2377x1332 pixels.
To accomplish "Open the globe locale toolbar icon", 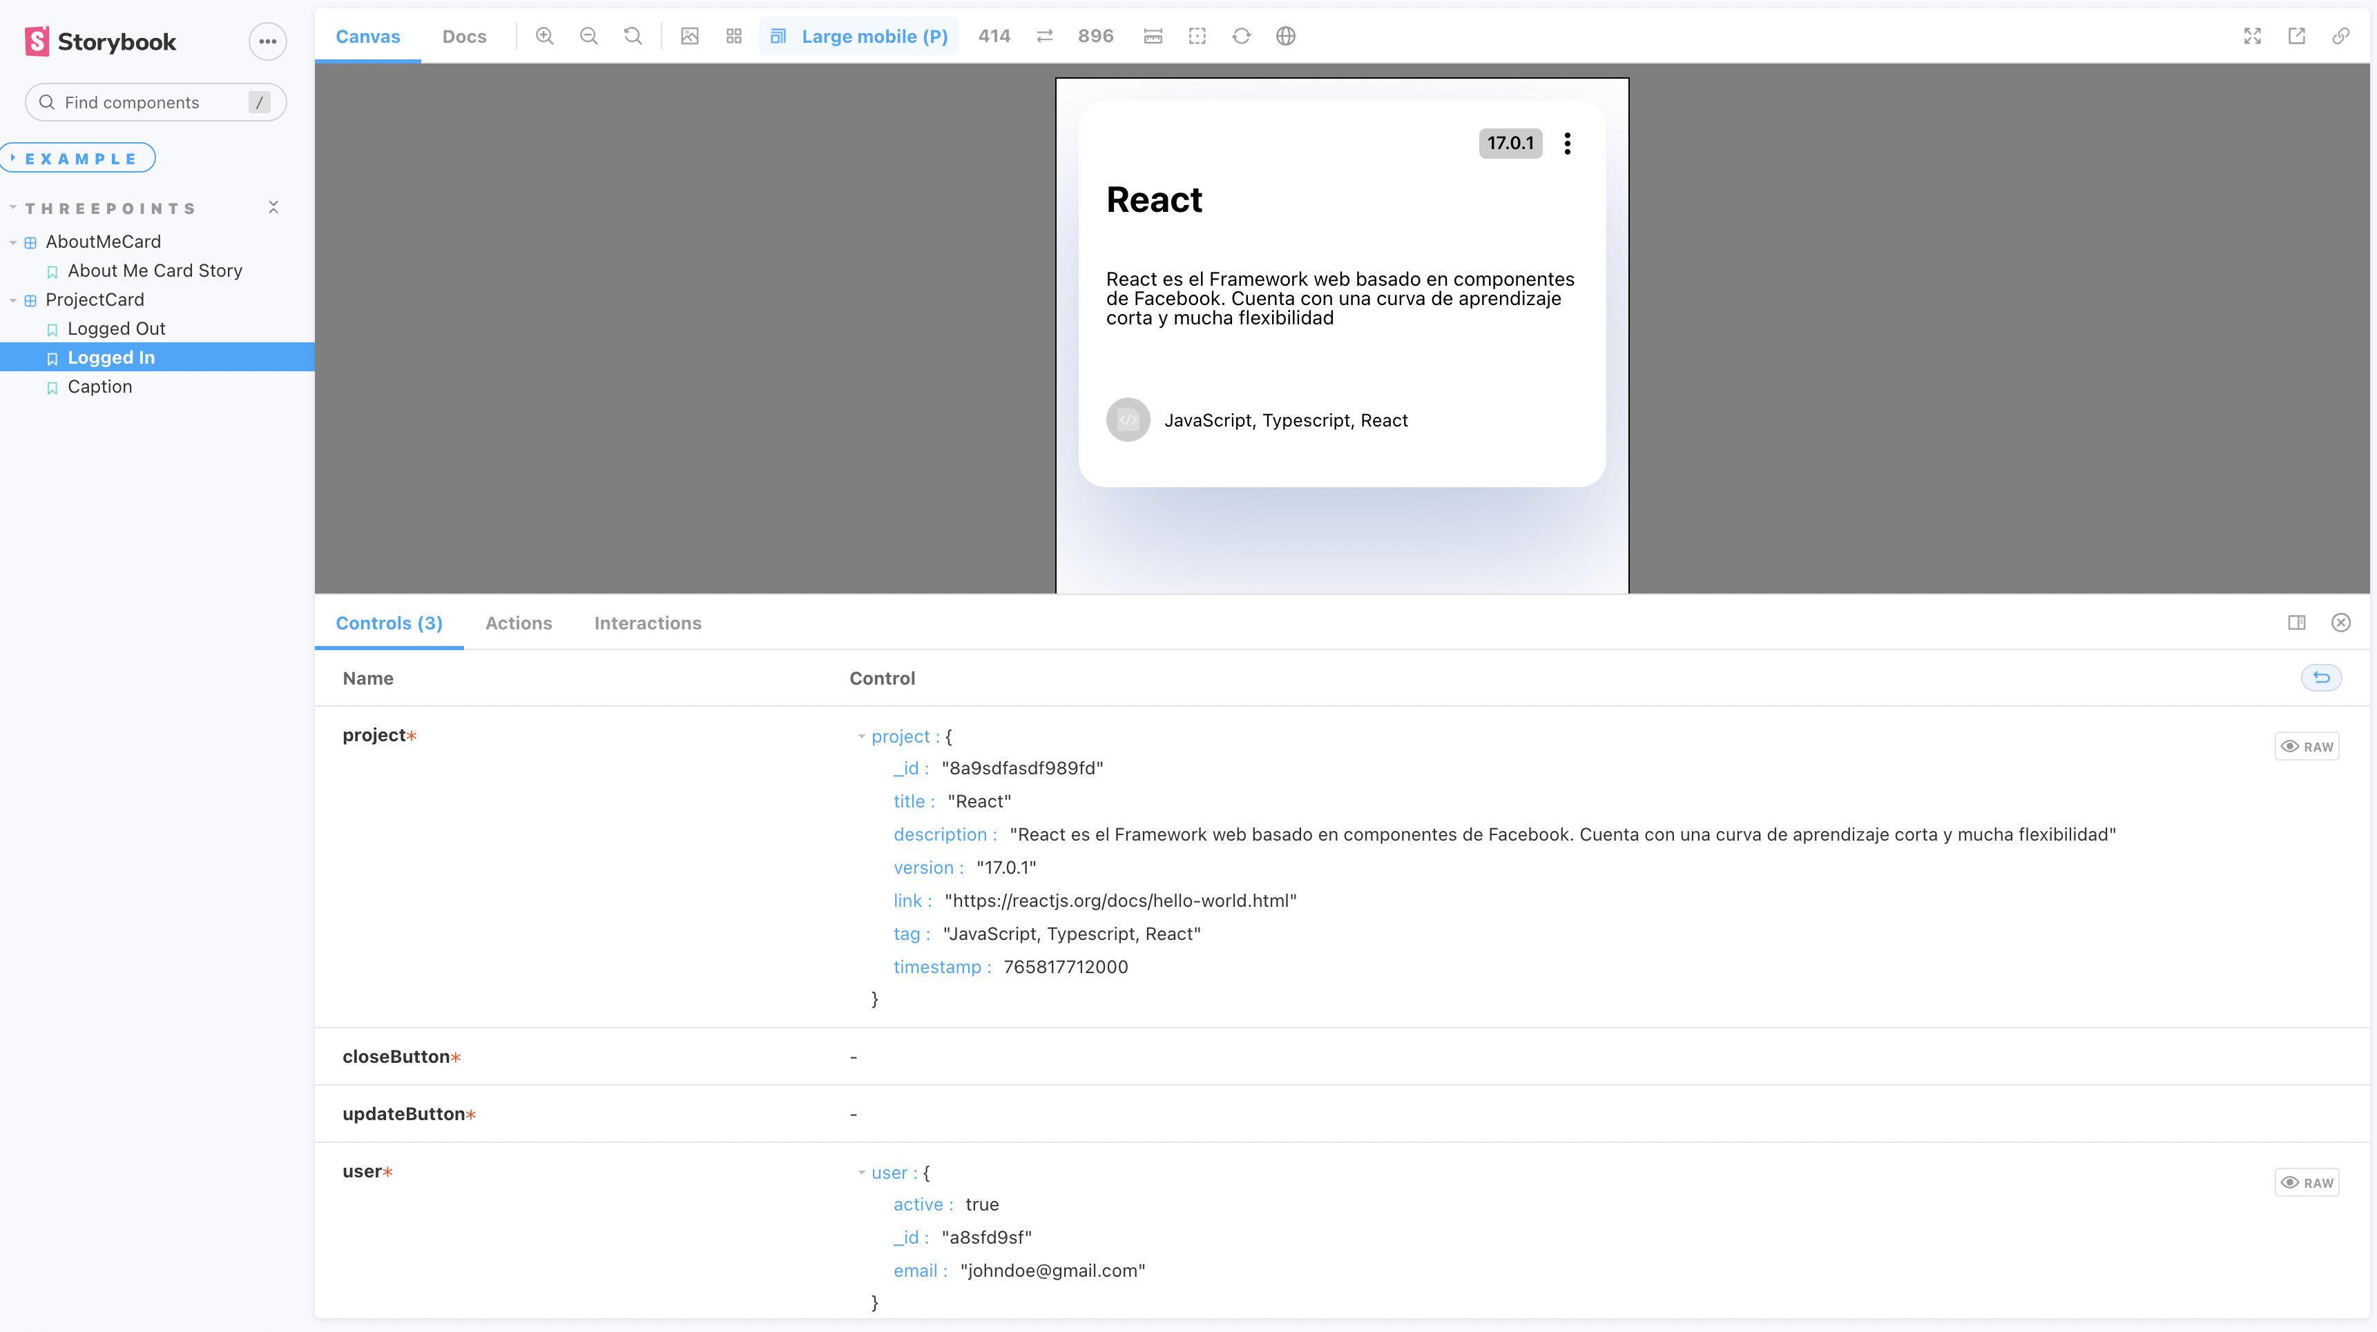I will click(x=1285, y=36).
